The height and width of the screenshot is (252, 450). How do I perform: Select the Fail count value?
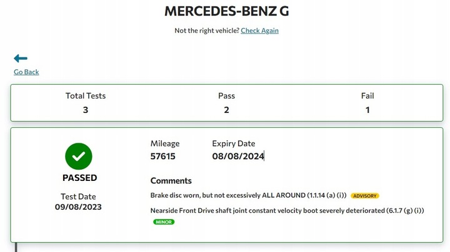(x=367, y=110)
